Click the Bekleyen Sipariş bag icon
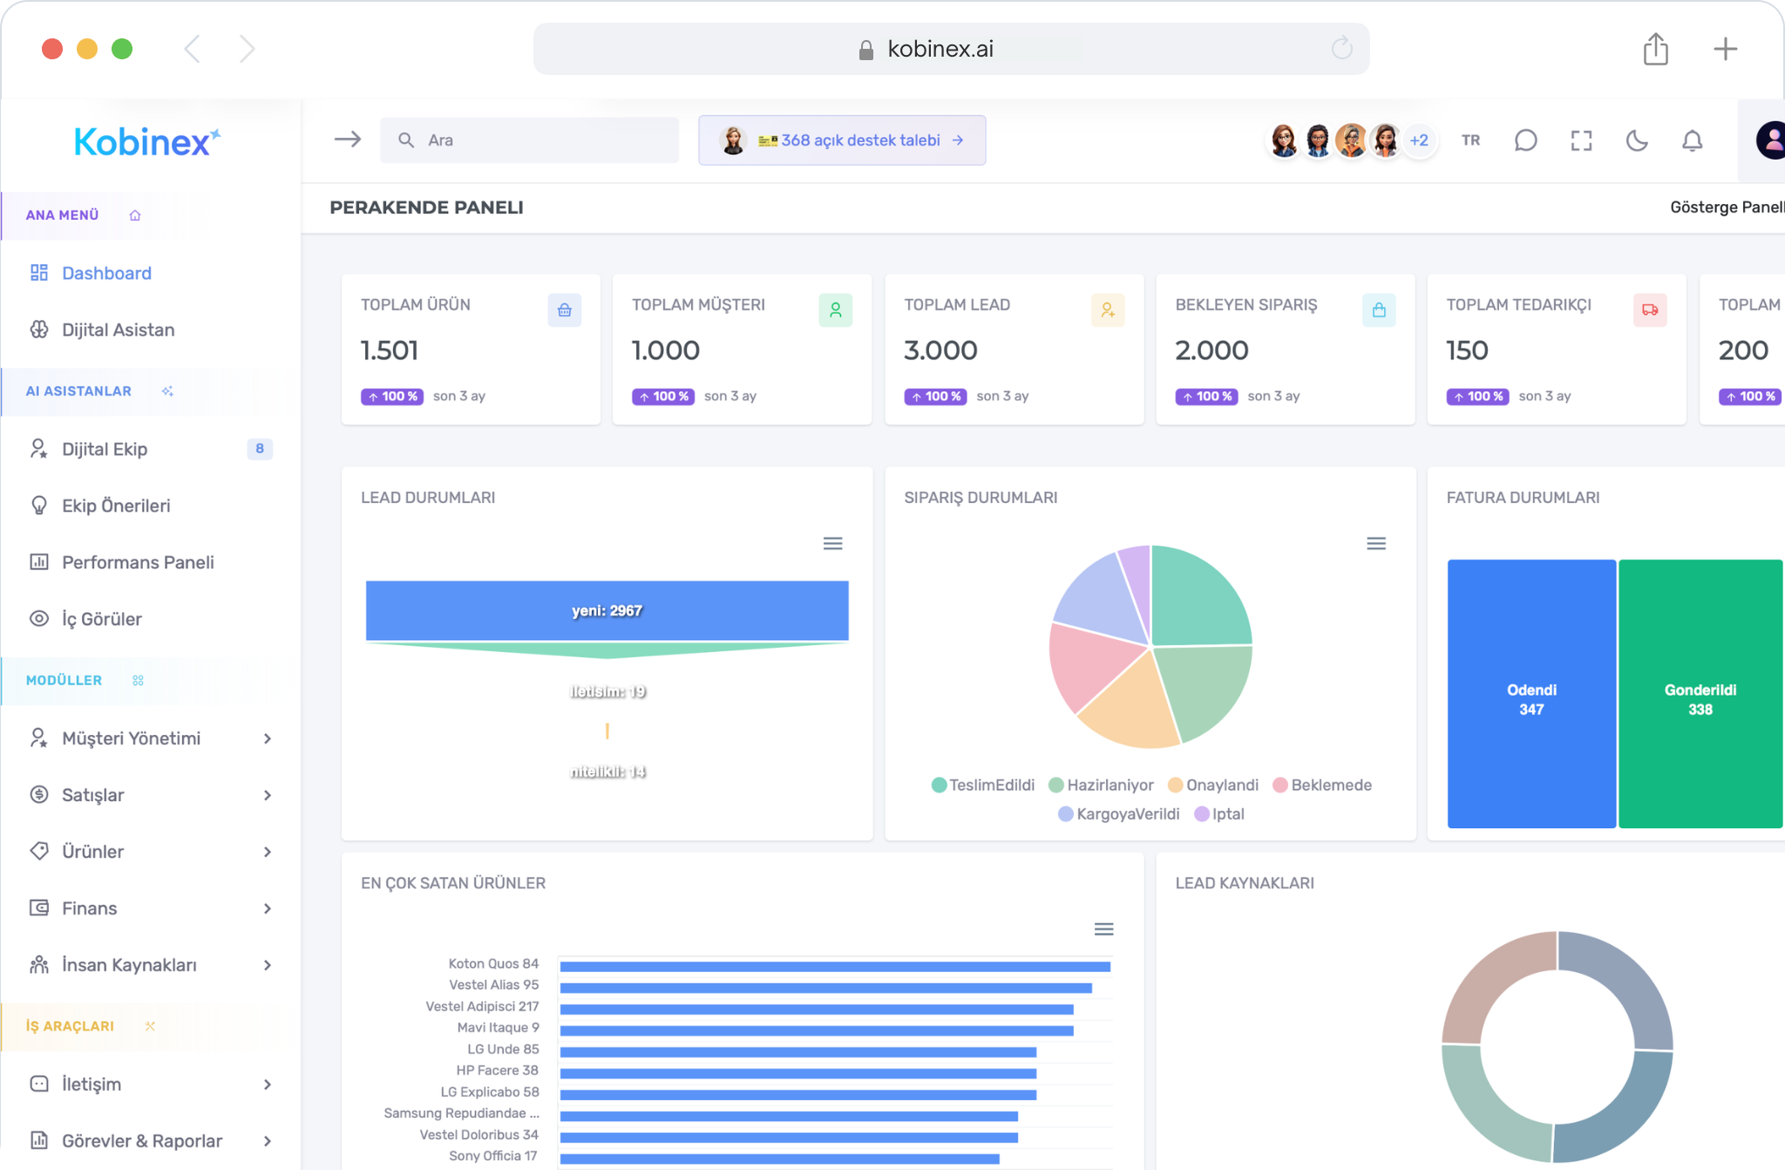 (1379, 310)
